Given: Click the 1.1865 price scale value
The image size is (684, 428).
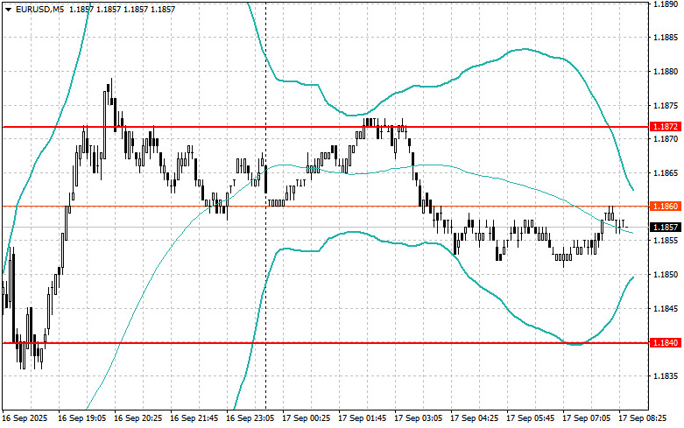Looking at the screenshot, I should tap(666, 173).
